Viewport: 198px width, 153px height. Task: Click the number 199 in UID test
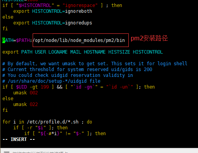(x=45, y=87)
